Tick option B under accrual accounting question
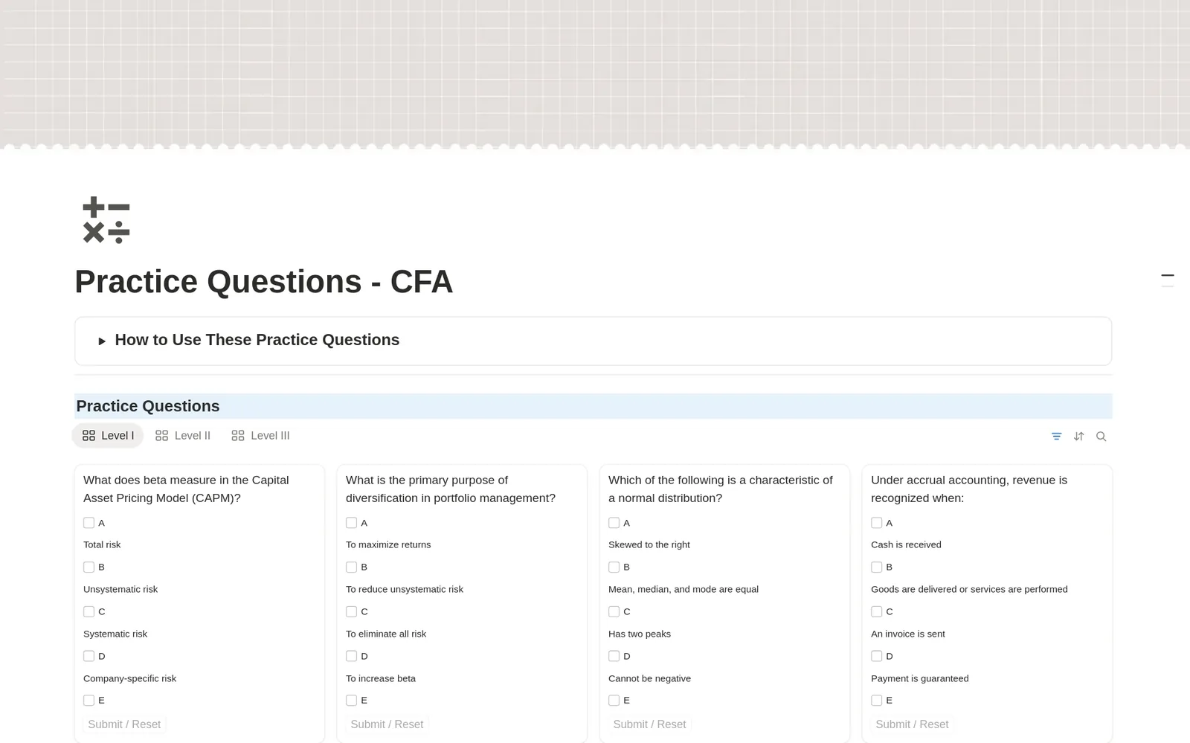The height and width of the screenshot is (743, 1190). [876, 567]
